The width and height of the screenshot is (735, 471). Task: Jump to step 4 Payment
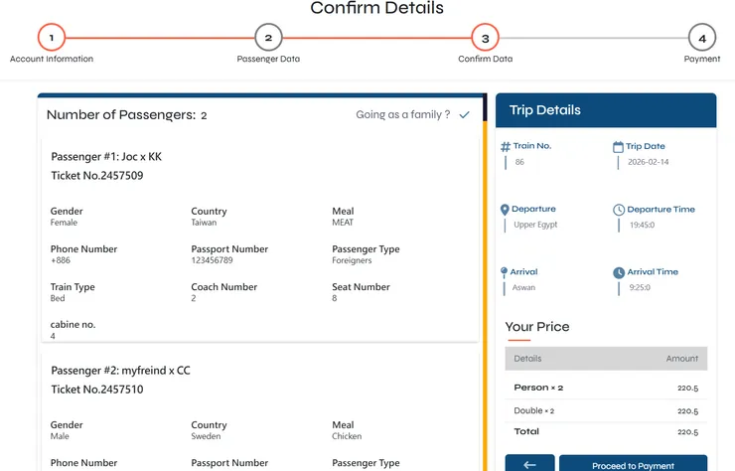[701, 39]
